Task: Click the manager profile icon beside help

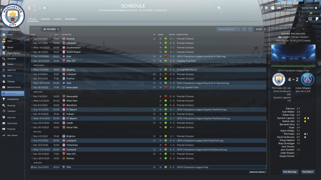Action: click(x=266, y=8)
